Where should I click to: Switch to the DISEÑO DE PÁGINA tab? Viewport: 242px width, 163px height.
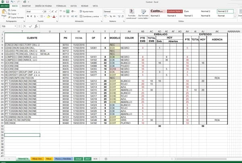pos(44,6)
